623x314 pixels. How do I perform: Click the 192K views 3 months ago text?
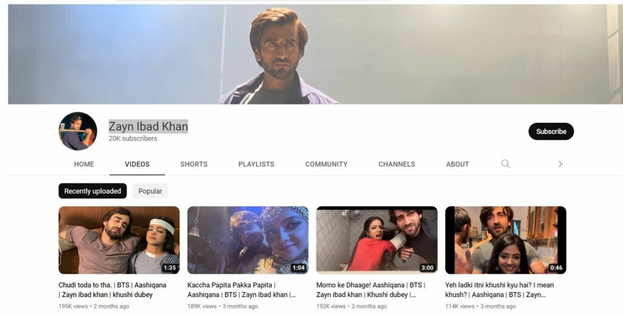(351, 306)
